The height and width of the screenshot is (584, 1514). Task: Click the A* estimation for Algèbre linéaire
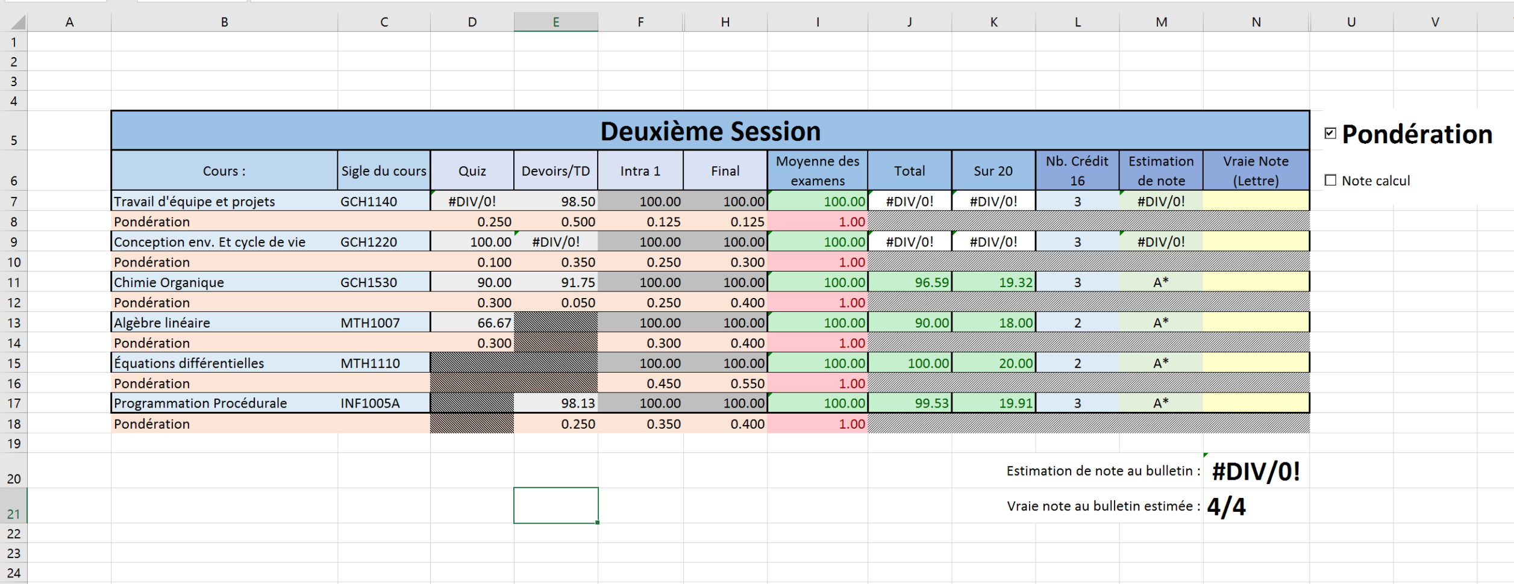[x=1162, y=322]
